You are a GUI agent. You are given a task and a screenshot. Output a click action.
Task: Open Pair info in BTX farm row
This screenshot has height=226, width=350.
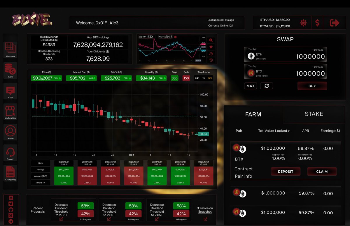tap(244, 176)
